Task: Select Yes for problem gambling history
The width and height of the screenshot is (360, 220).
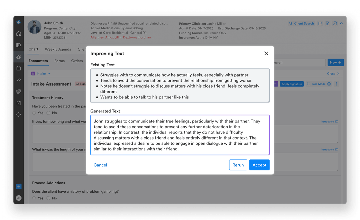Action: (34, 198)
